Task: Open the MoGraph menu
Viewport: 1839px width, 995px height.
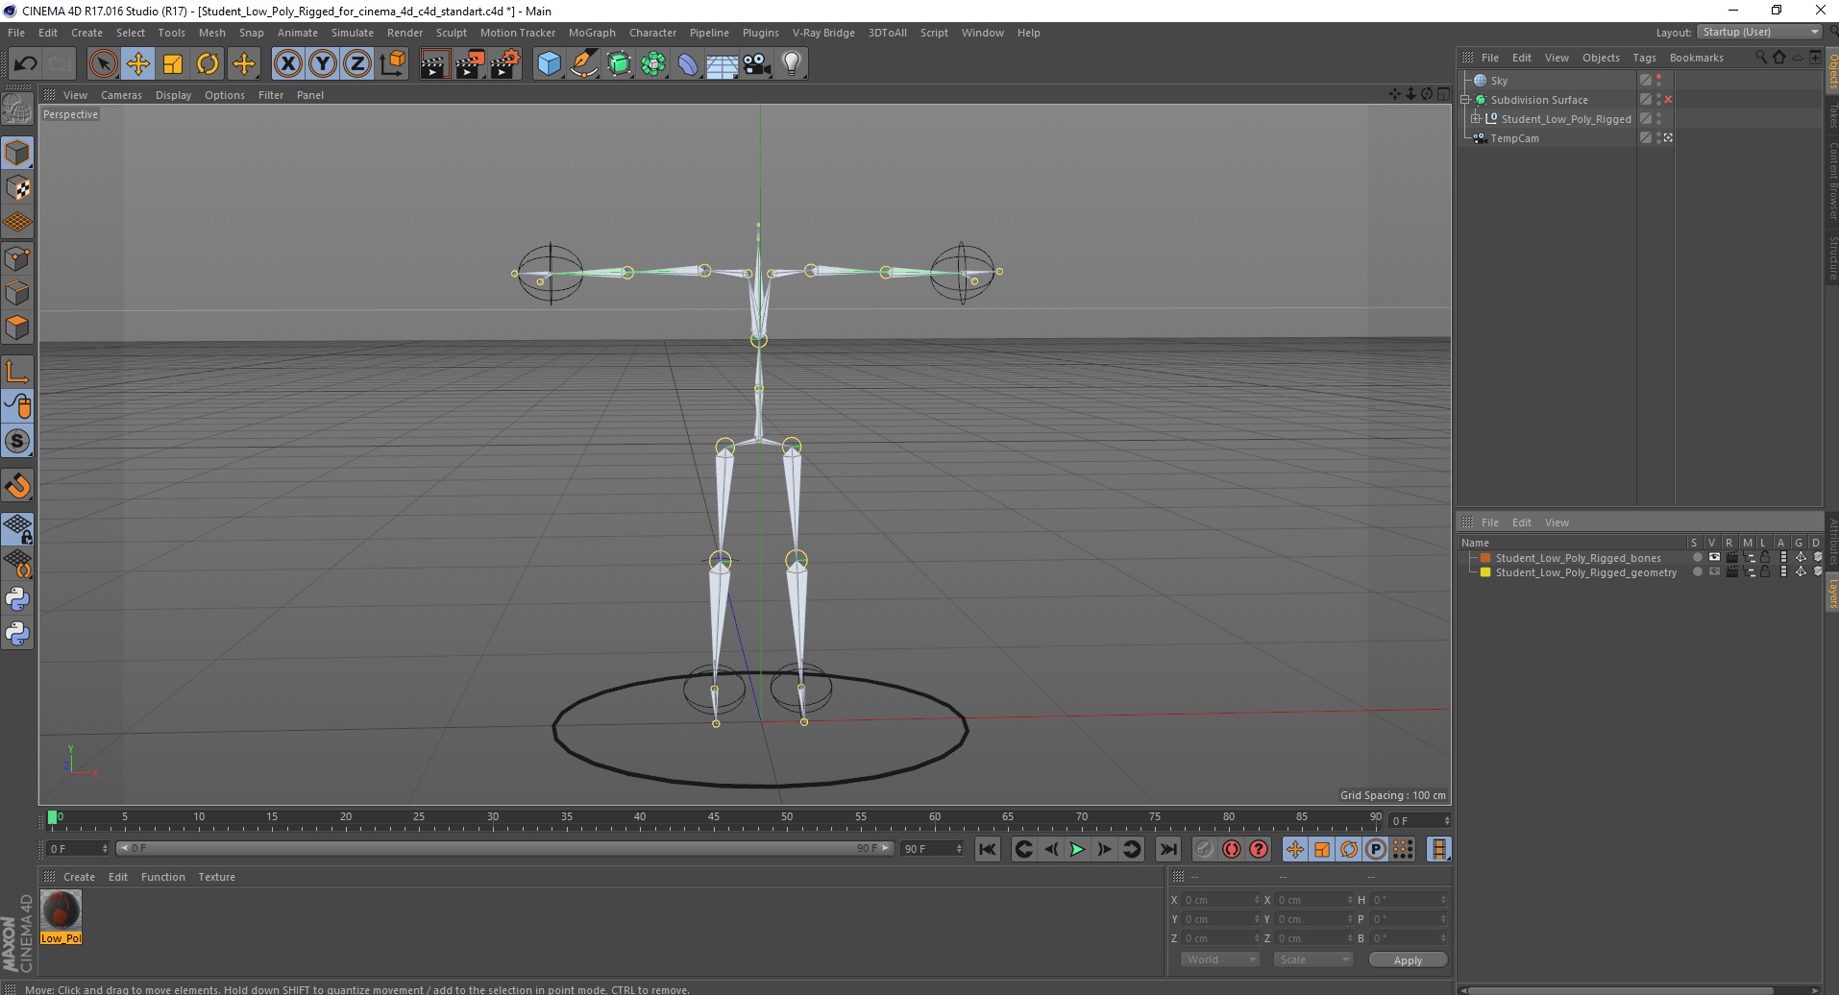Action: pos(592,33)
